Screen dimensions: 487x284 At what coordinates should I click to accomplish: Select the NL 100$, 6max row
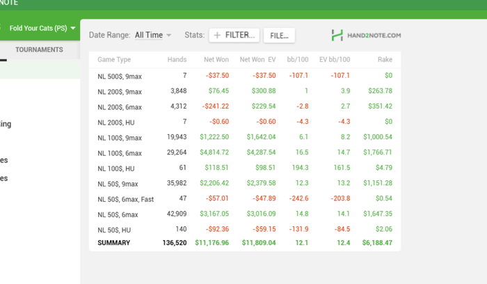(245, 152)
